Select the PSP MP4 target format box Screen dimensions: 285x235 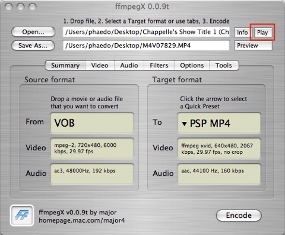219,123
